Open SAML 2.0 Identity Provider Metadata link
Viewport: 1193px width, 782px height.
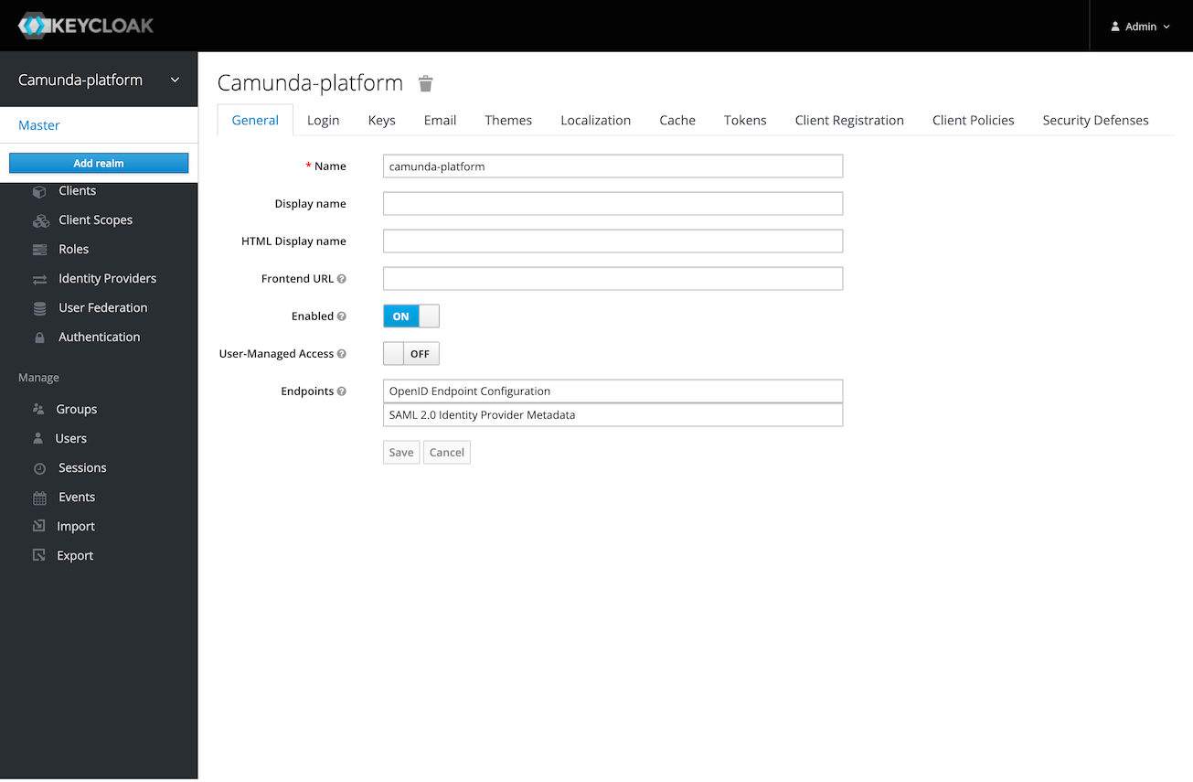[482, 415]
